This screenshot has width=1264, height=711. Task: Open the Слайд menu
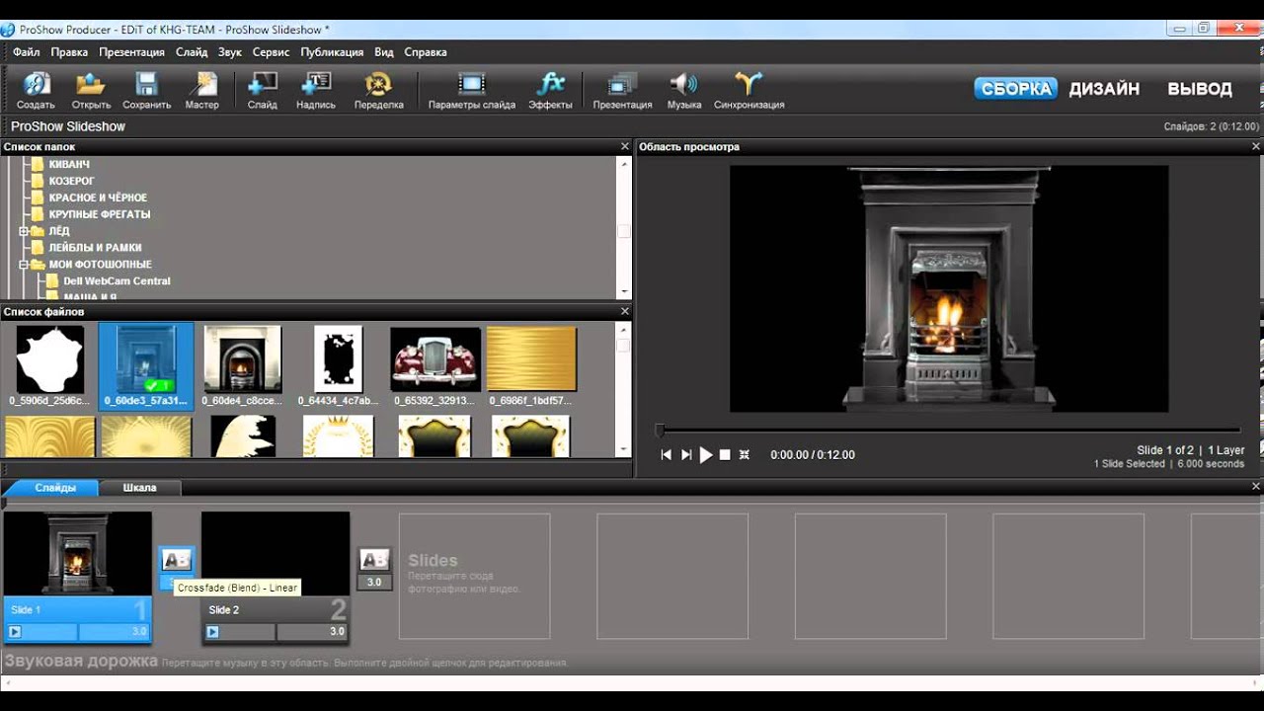click(192, 52)
